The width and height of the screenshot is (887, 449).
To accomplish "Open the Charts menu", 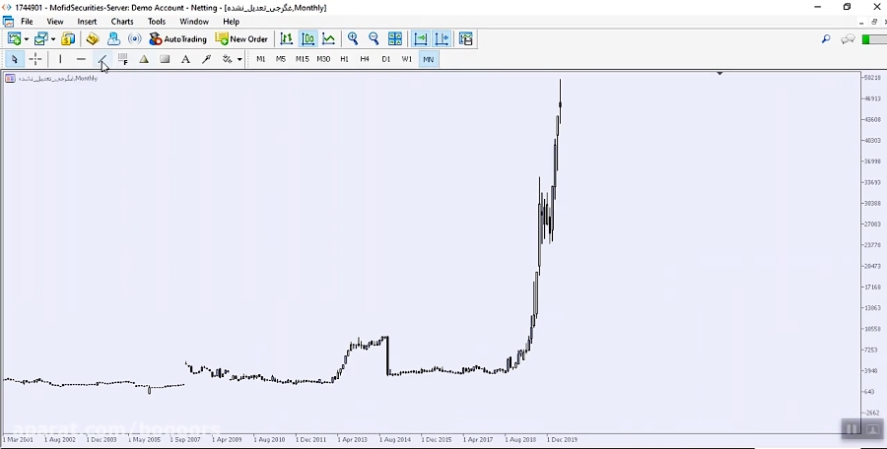I will click(x=122, y=22).
